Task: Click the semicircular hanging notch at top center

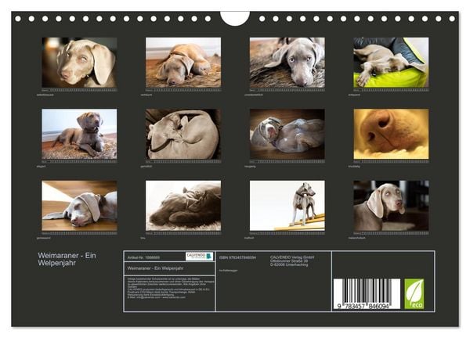Action: (x=235, y=19)
